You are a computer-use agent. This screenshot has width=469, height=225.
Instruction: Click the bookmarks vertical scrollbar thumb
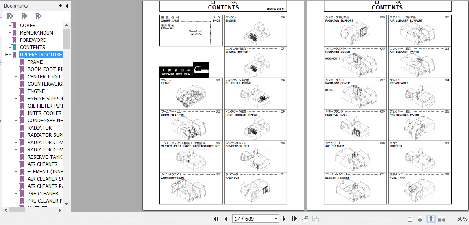[x=66, y=39]
